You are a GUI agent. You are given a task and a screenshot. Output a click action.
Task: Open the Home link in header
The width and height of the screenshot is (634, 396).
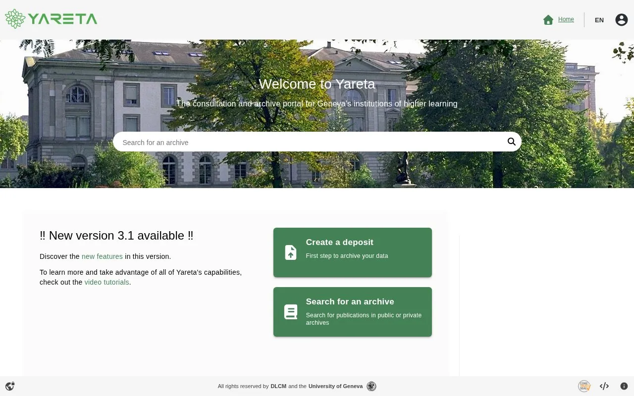coord(566,20)
